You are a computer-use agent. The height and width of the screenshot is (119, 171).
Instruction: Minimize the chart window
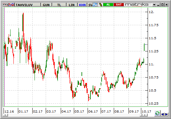coord(158,5)
